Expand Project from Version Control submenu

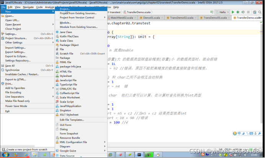pyautogui.click(x=81, y=18)
